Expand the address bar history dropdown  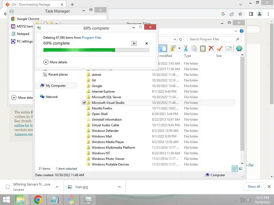(174, 40)
